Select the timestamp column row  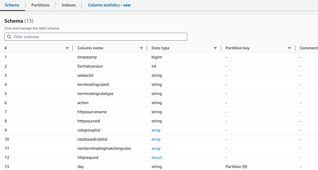(87, 57)
